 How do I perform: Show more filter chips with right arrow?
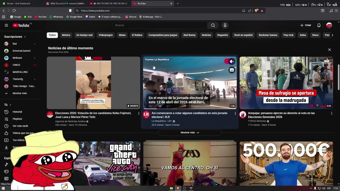pos(332,35)
